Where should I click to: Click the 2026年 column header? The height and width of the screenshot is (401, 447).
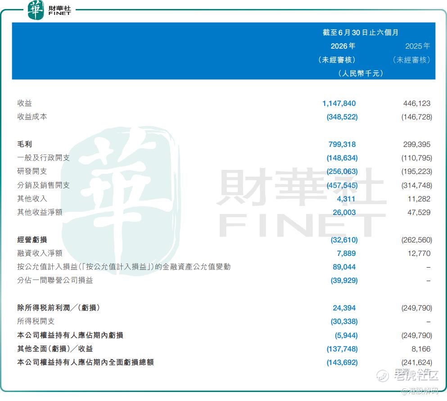click(343, 46)
